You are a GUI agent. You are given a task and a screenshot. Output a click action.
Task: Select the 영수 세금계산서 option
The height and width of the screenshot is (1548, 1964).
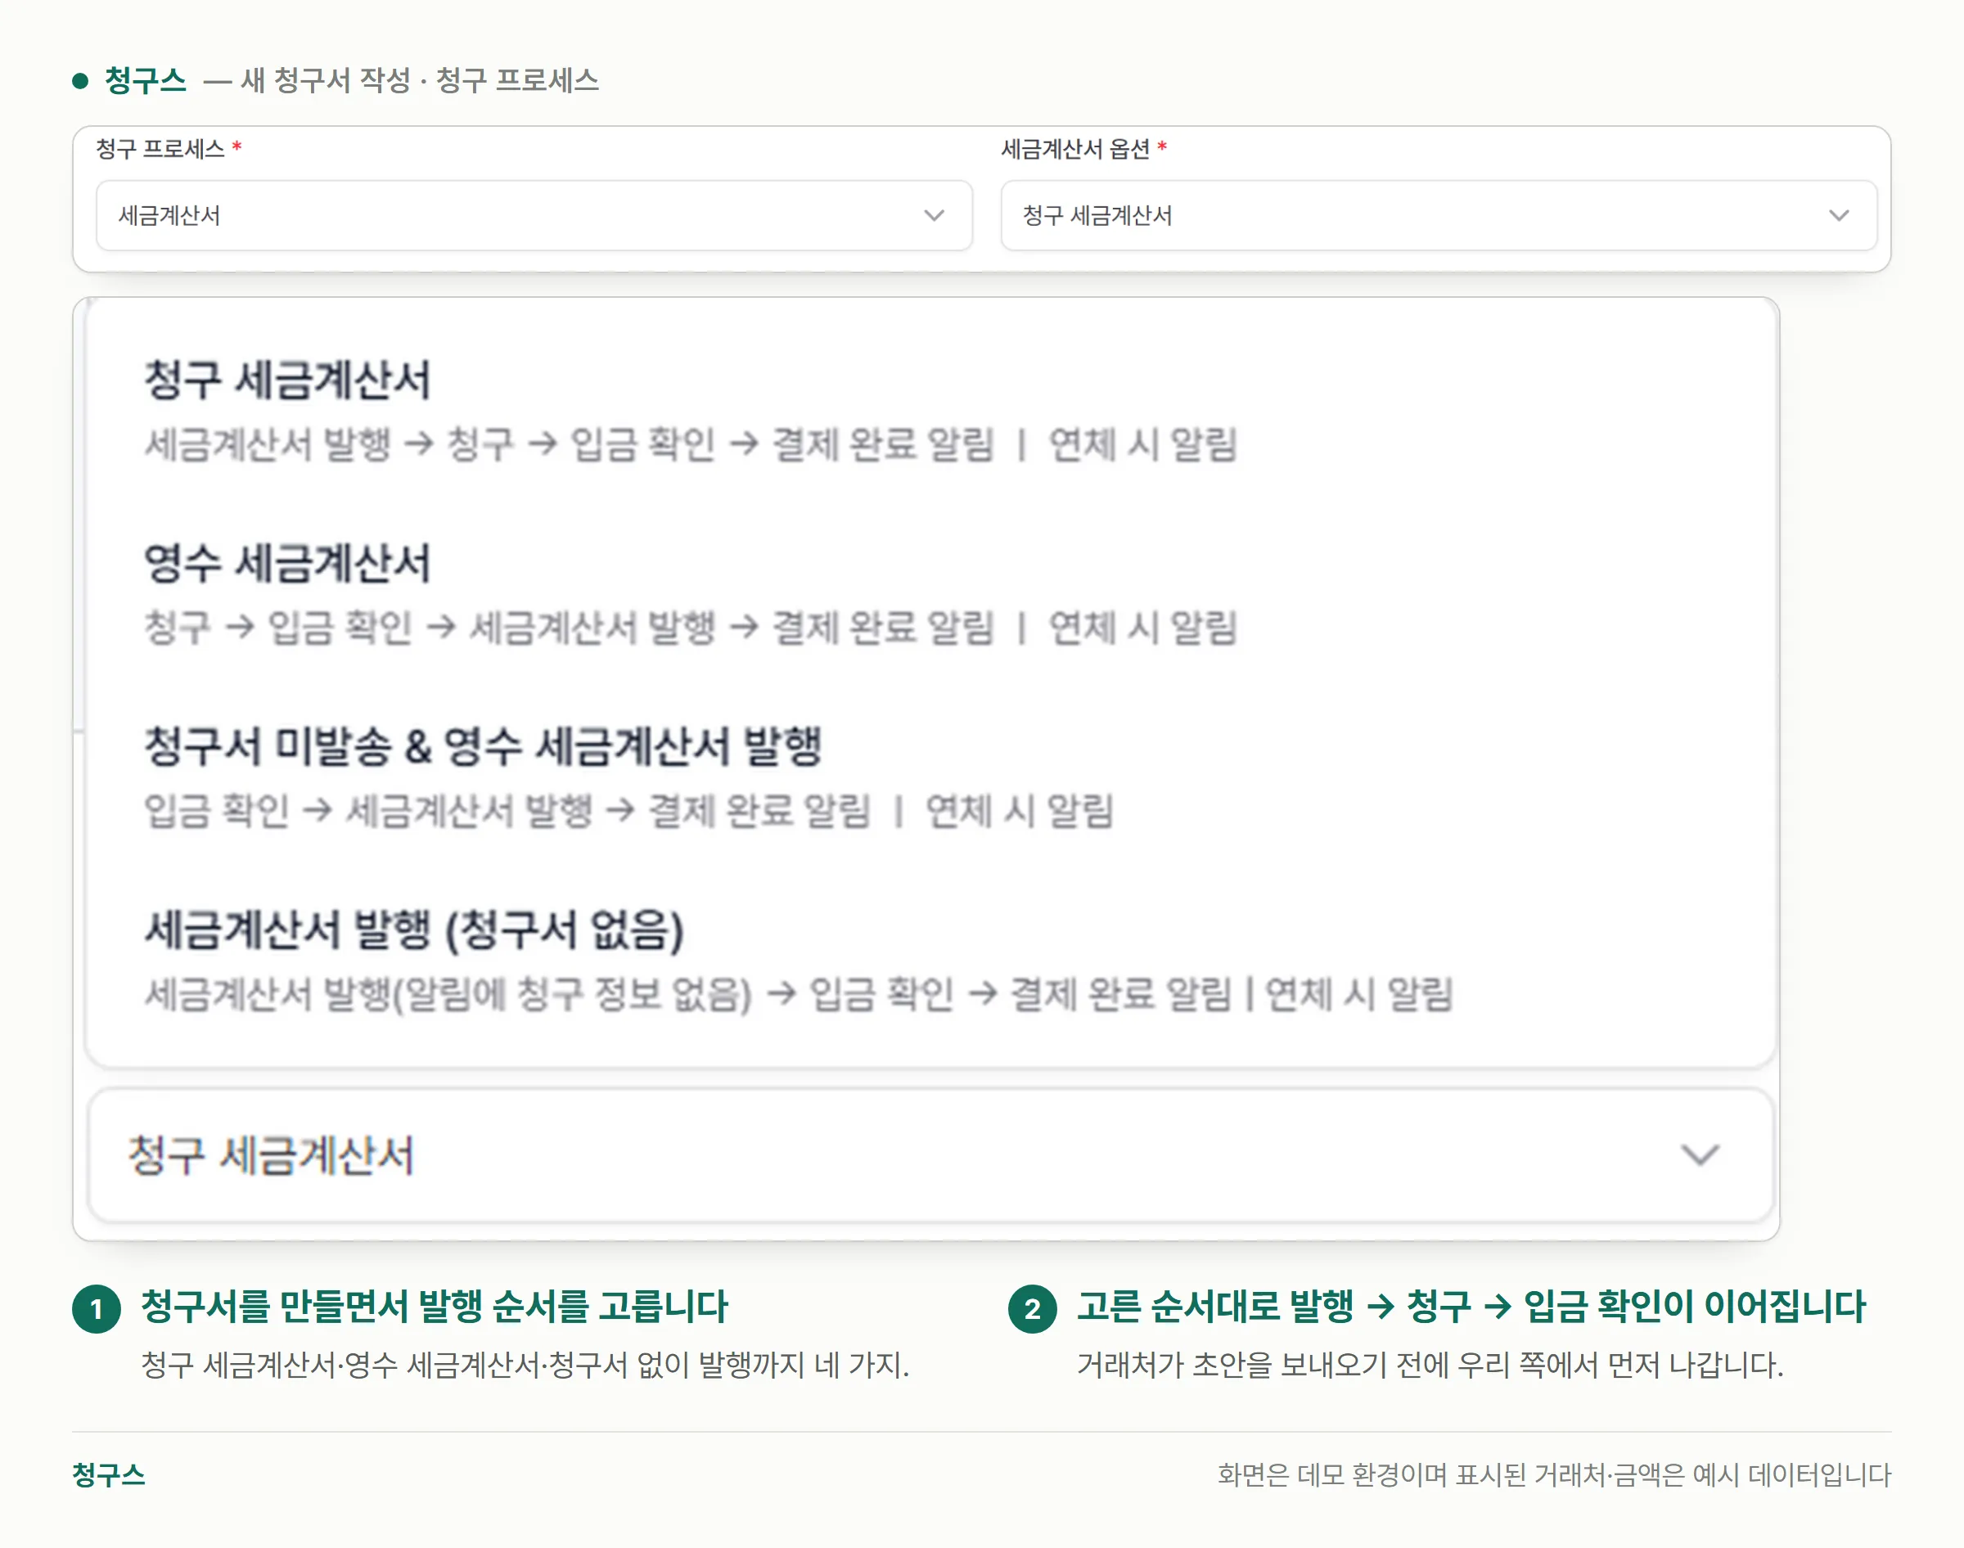point(929,594)
